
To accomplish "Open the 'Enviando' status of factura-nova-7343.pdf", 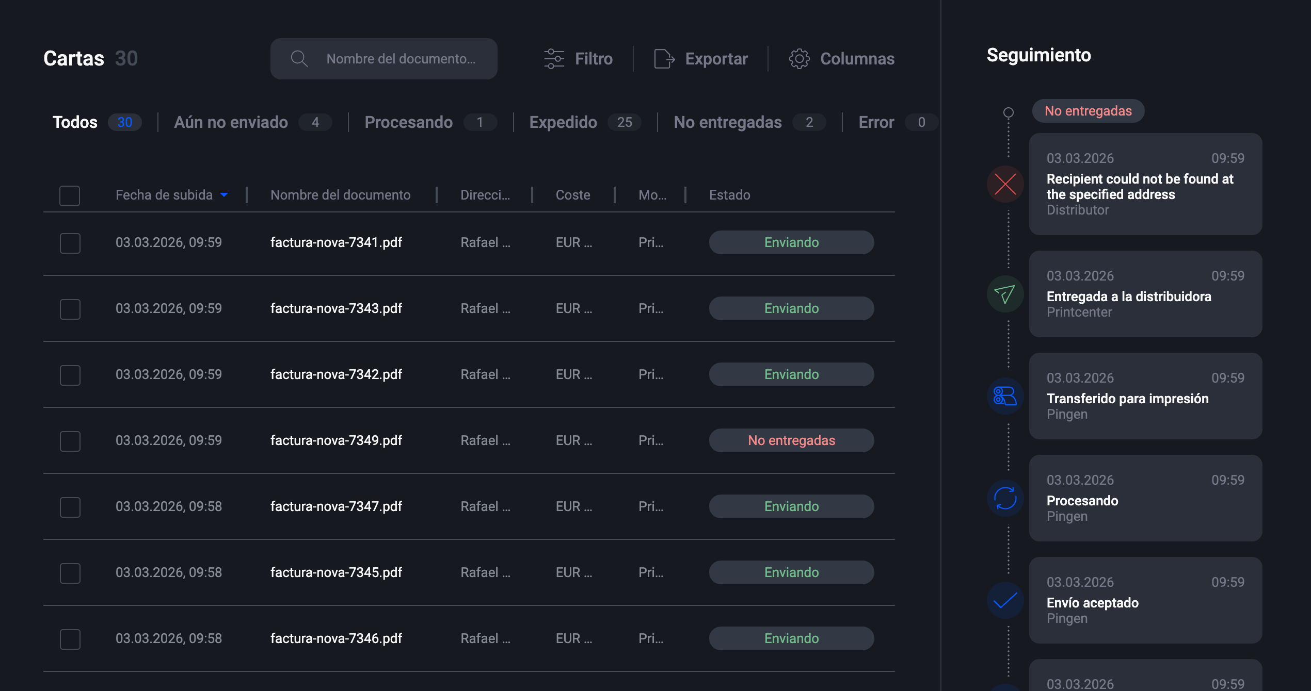I will 791,308.
